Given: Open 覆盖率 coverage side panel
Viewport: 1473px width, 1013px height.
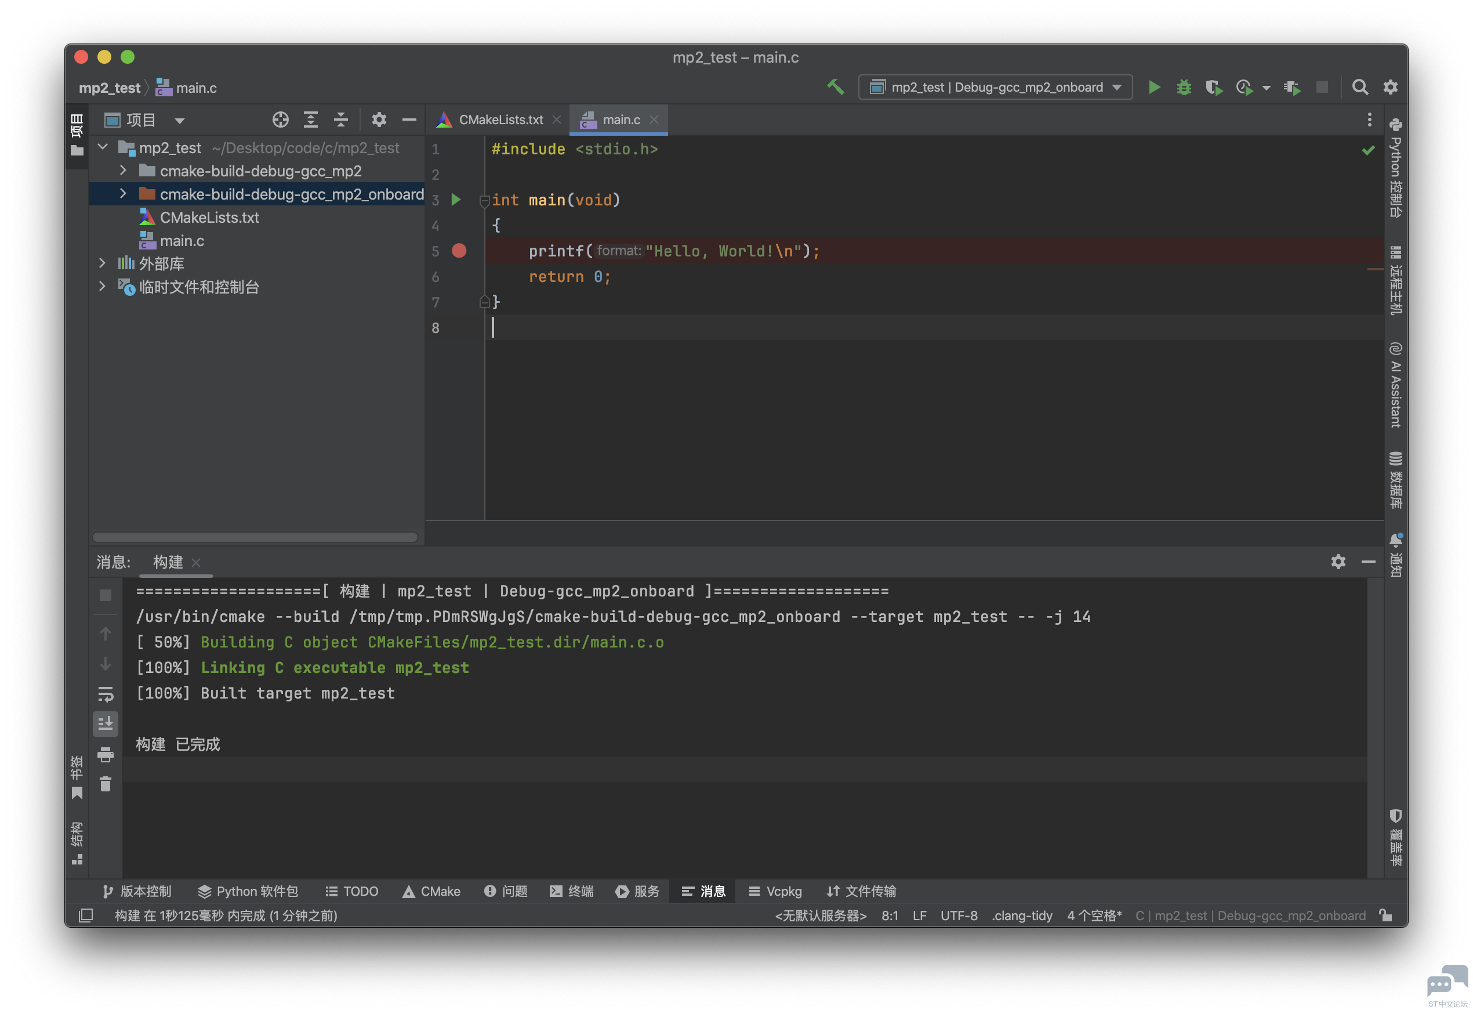Looking at the screenshot, I should pos(1395,837).
